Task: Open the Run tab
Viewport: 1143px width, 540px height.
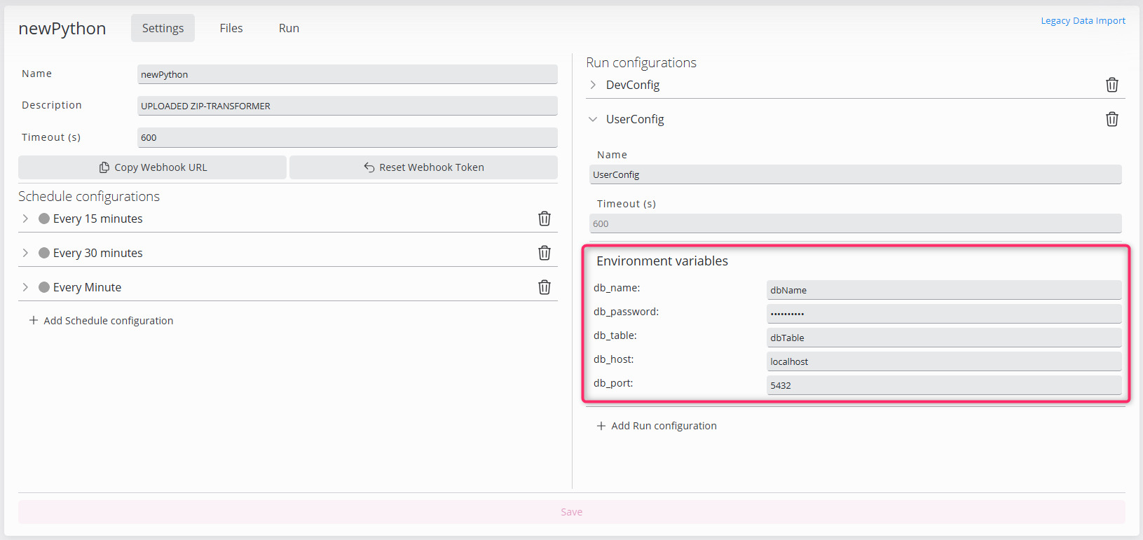Action: point(289,28)
